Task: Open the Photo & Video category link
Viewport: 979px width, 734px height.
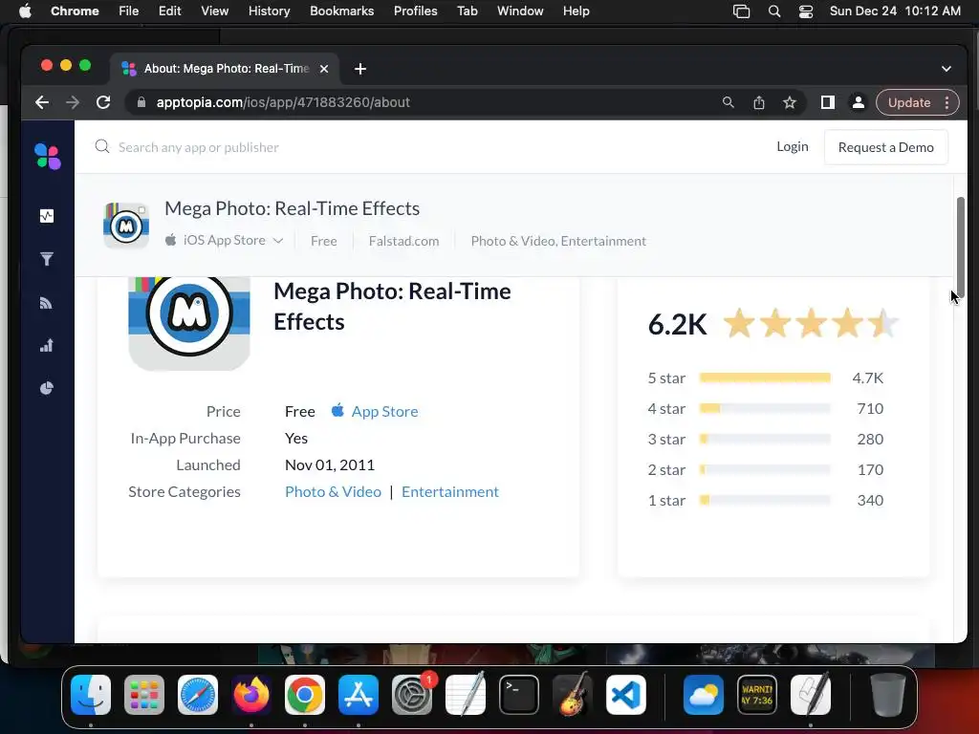Action: (333, 491)
